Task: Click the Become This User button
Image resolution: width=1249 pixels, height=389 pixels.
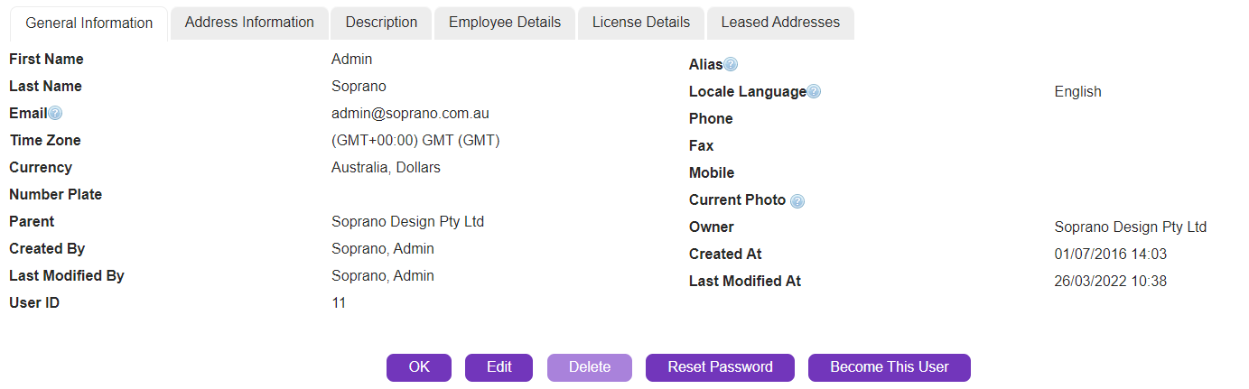Action: 889,367
